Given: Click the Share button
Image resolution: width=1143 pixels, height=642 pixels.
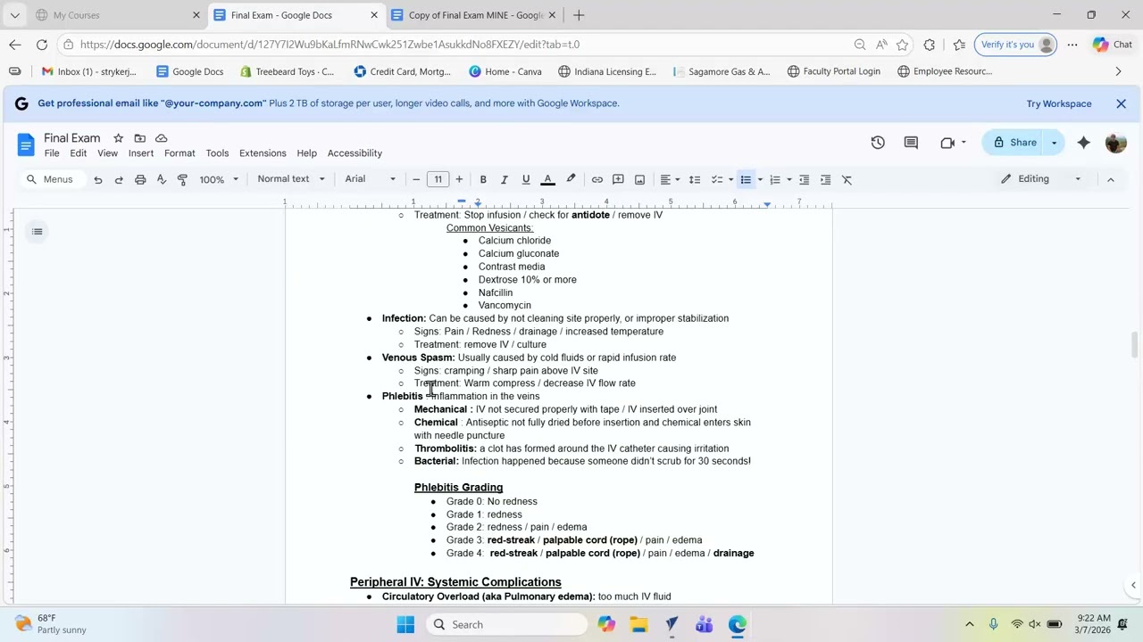Looking at the screenshot, I should pos(1014,143).
